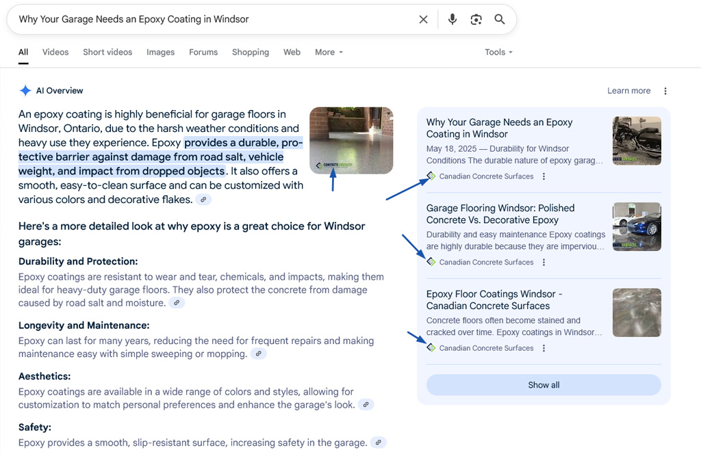
Task: Click the search magnifier icon
Action: pos(500,19)
